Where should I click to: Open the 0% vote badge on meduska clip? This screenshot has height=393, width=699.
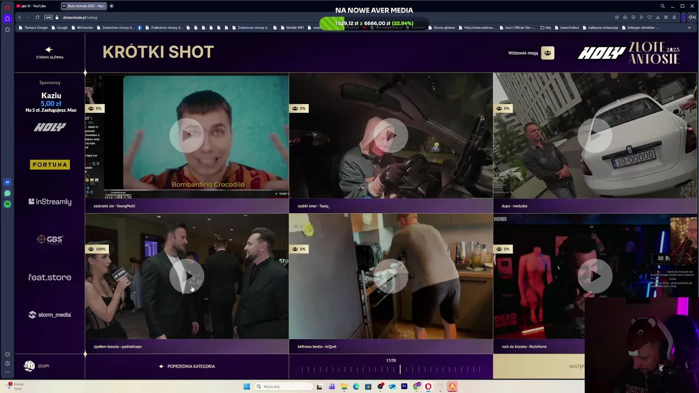503,108
